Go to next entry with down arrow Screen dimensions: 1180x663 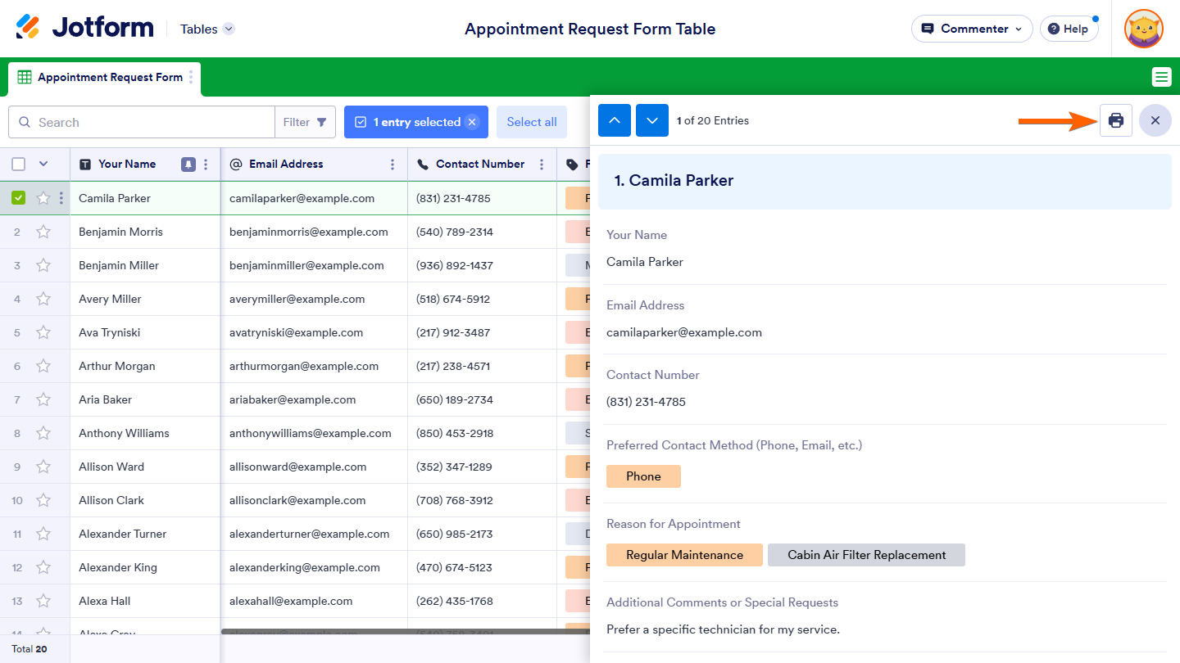point(652,120)
